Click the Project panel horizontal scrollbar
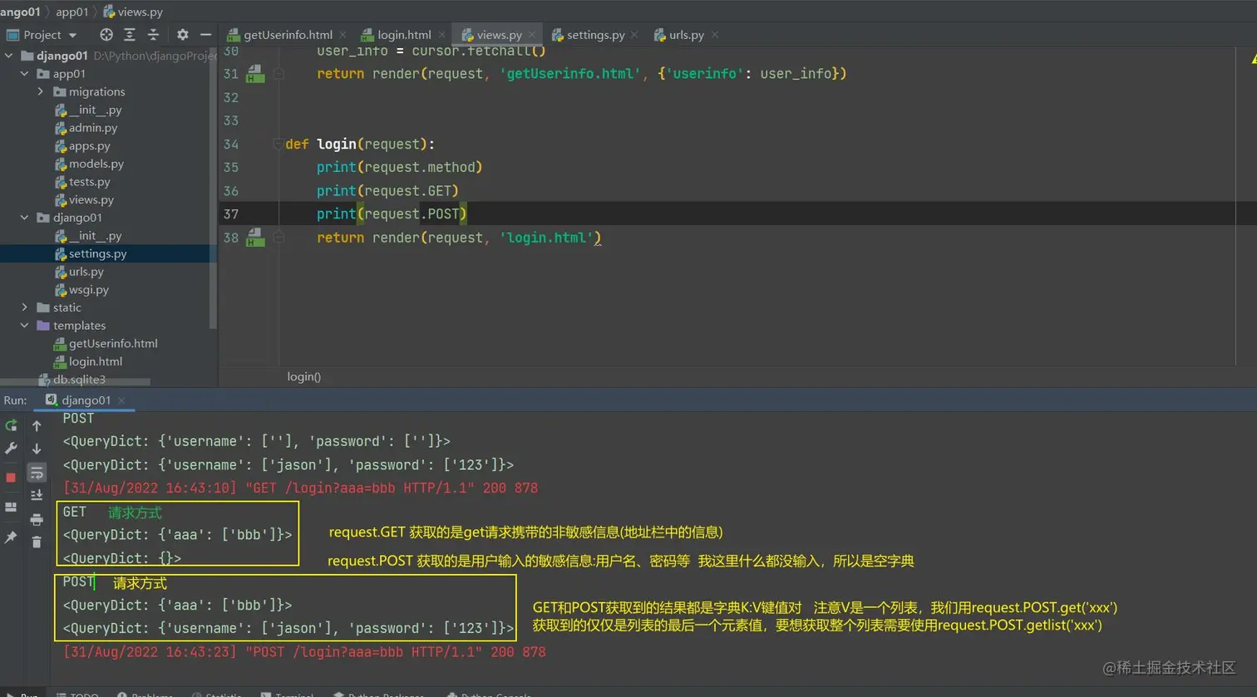1257x697 pixels. [75, 382]
